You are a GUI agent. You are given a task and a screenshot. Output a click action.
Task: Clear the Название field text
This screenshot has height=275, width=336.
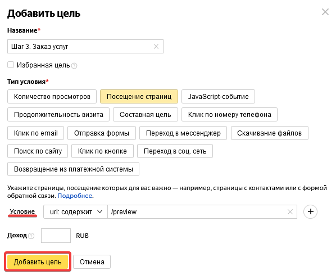(x=156, y=46)
